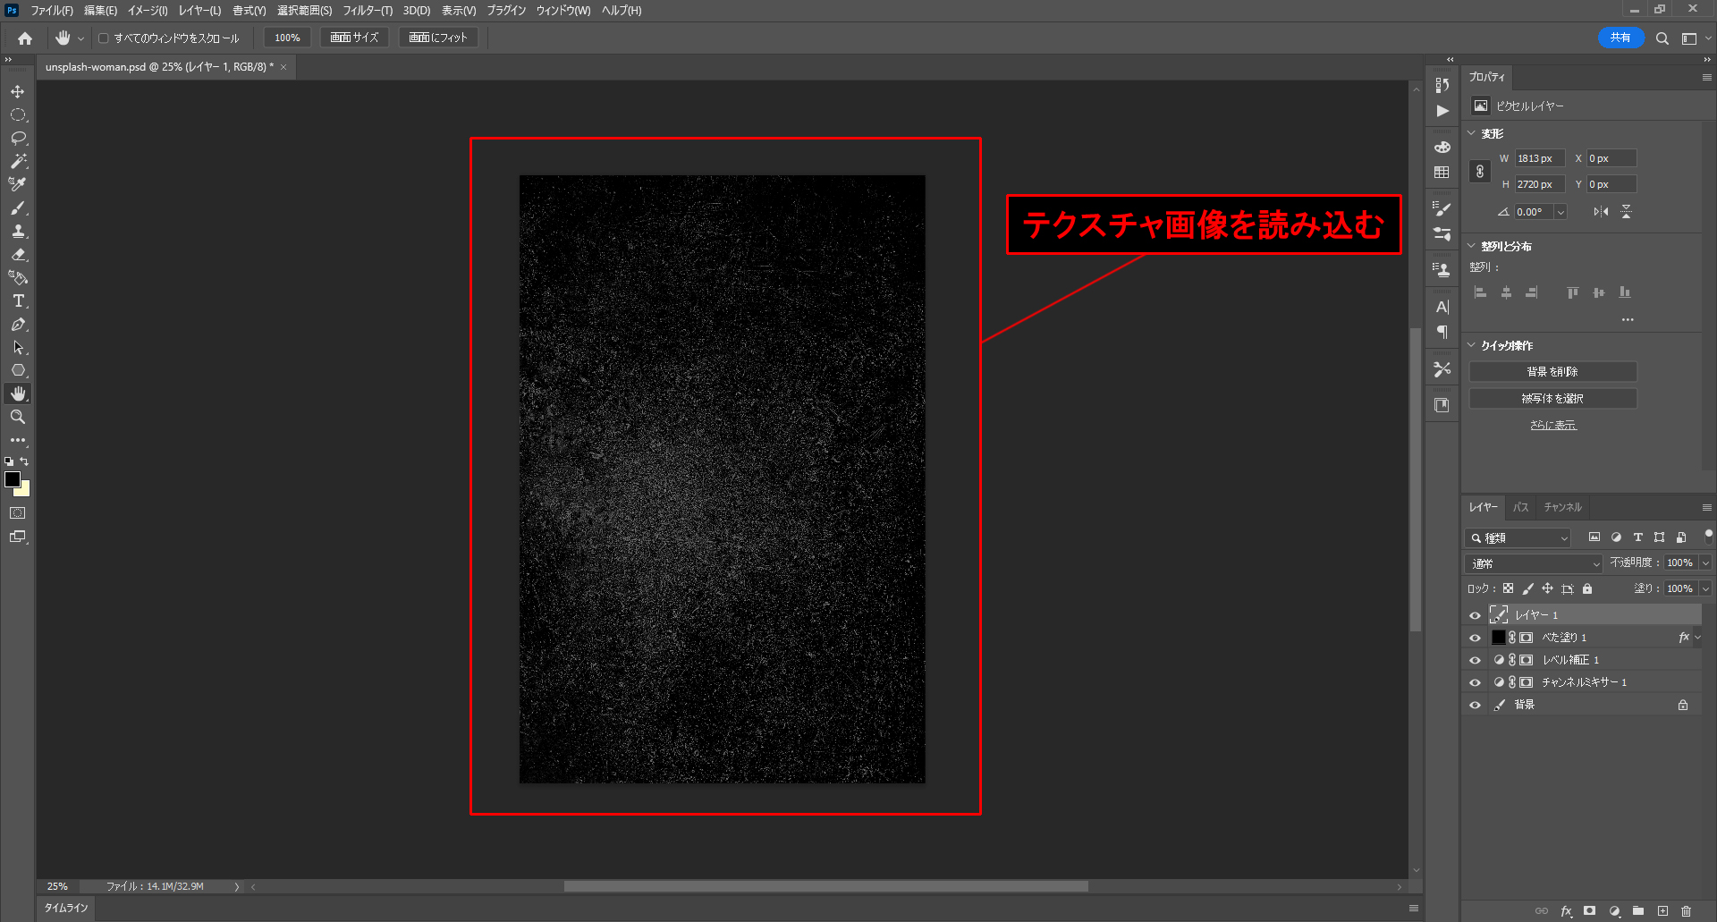Open the フィルター menu
The image size is (1717, 922).
(367, 11)
